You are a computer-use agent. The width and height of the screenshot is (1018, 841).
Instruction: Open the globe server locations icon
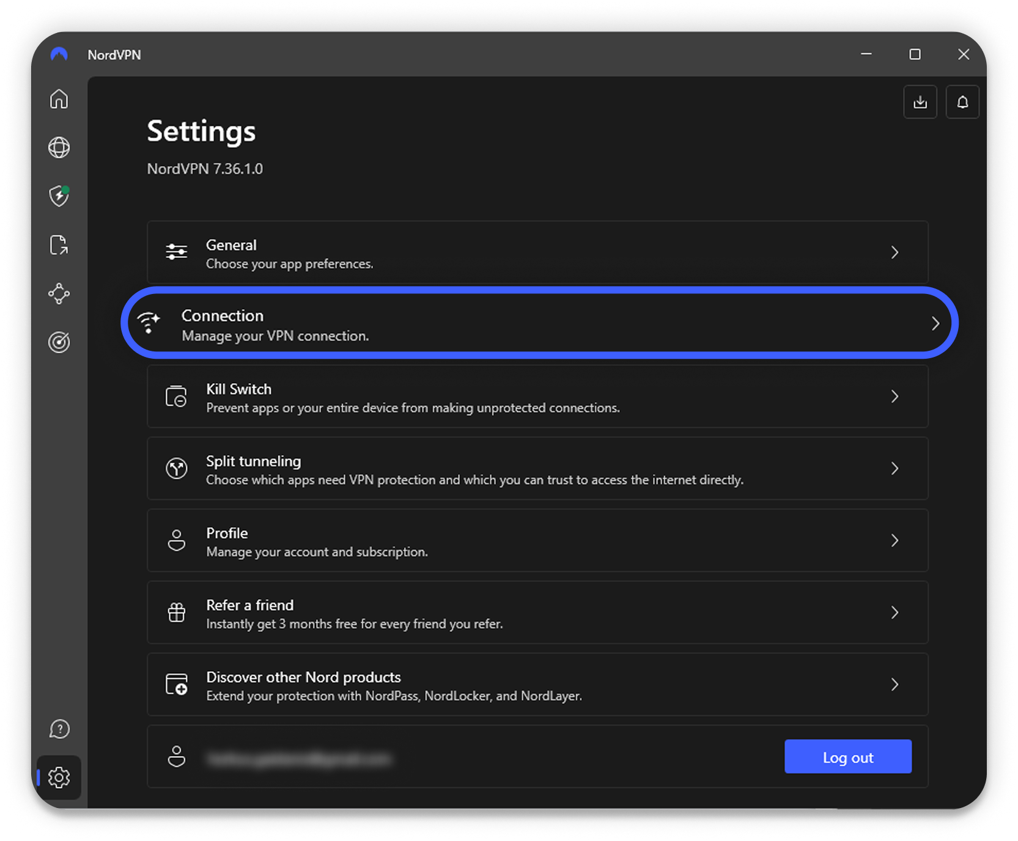[59, 147]
